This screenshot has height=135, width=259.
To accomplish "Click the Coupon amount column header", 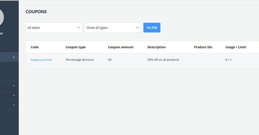I will pos(121,47).
